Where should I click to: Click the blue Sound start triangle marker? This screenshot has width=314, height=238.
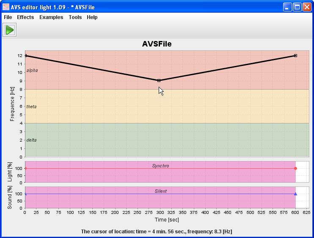pos(25,194)
